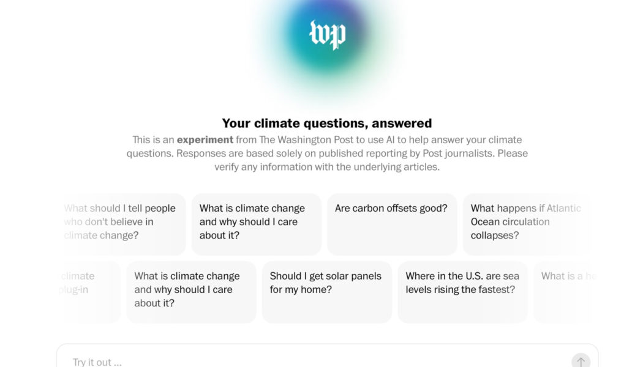The width and height of the screenshot is (643, 367).
Task: Select the Atlantic Ocean circulation collapse question
Action: (x=525, y=224)
